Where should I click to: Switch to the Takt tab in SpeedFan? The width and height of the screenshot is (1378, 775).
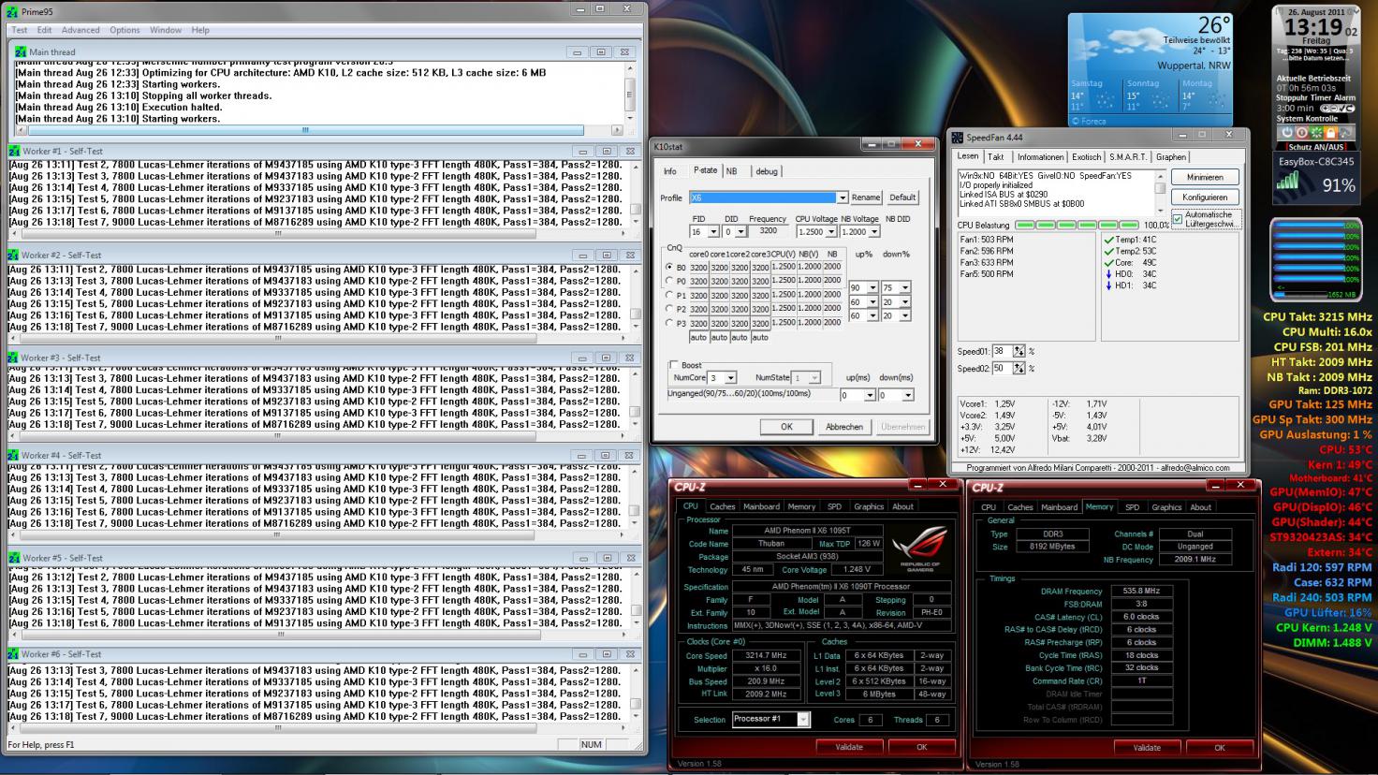tap(996, 157)
